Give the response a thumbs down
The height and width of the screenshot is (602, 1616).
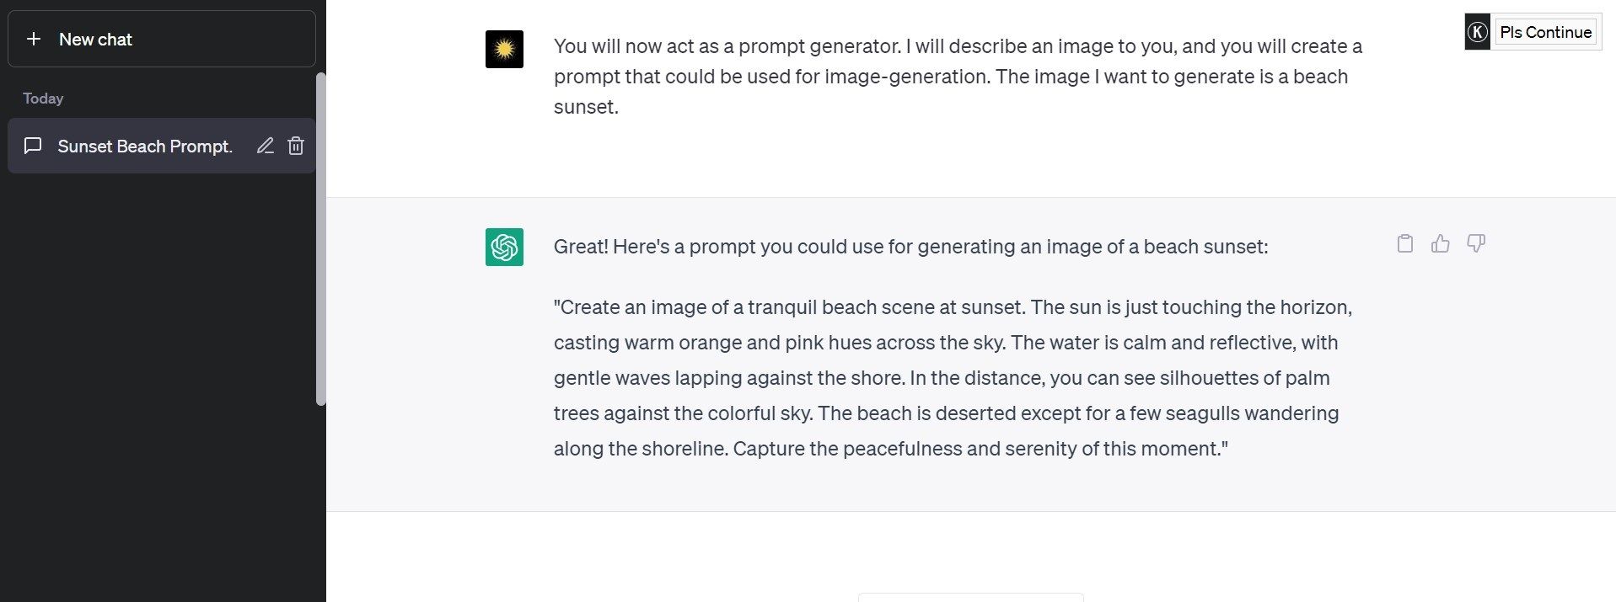(1476, 244)
